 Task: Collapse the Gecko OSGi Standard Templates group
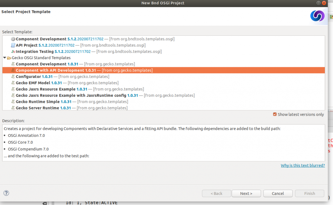click(x=5, y=58)
